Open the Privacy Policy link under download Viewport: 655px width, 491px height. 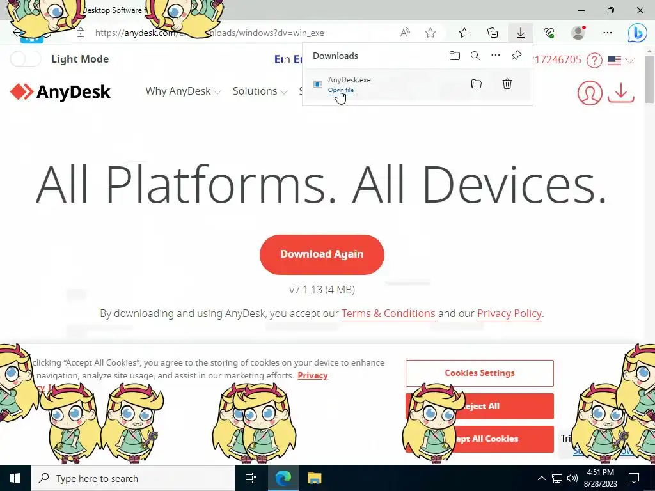pyautogui.click(x=509, y=313)
